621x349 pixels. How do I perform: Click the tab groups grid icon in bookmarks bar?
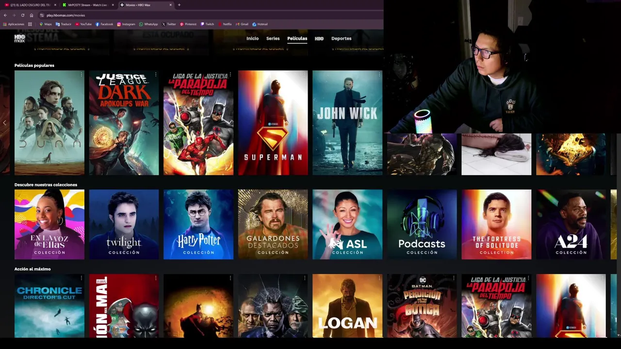pyautogui.click(x=30, y=24)
